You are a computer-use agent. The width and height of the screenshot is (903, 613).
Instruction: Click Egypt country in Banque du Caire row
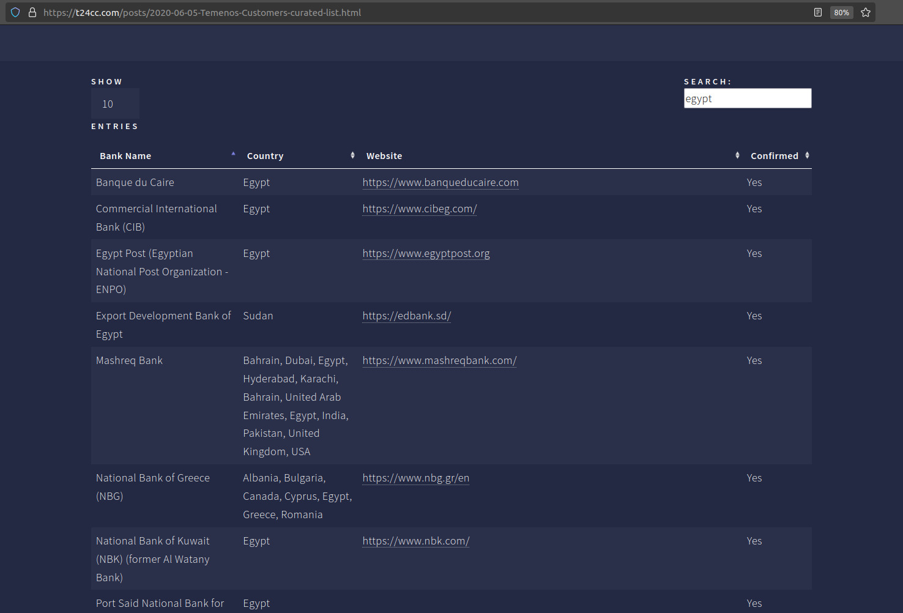click(256, 182)
